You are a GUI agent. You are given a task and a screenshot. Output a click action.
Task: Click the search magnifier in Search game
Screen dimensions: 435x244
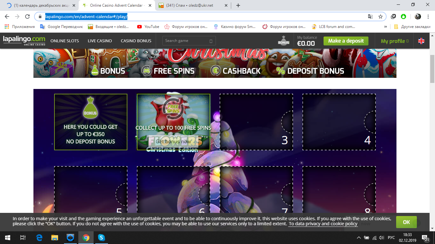(211, 41)
